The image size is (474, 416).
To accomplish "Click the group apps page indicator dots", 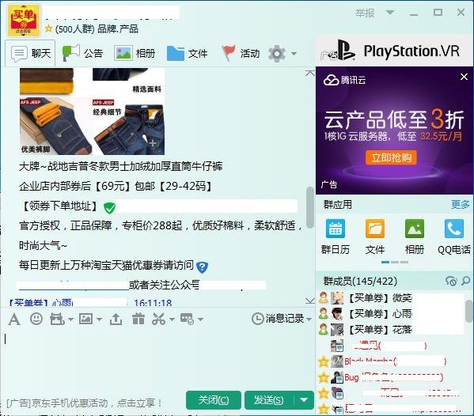I will pos(395,263).
